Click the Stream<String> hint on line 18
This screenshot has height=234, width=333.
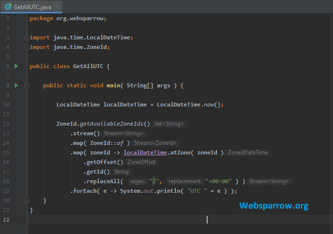pos(269,181)
